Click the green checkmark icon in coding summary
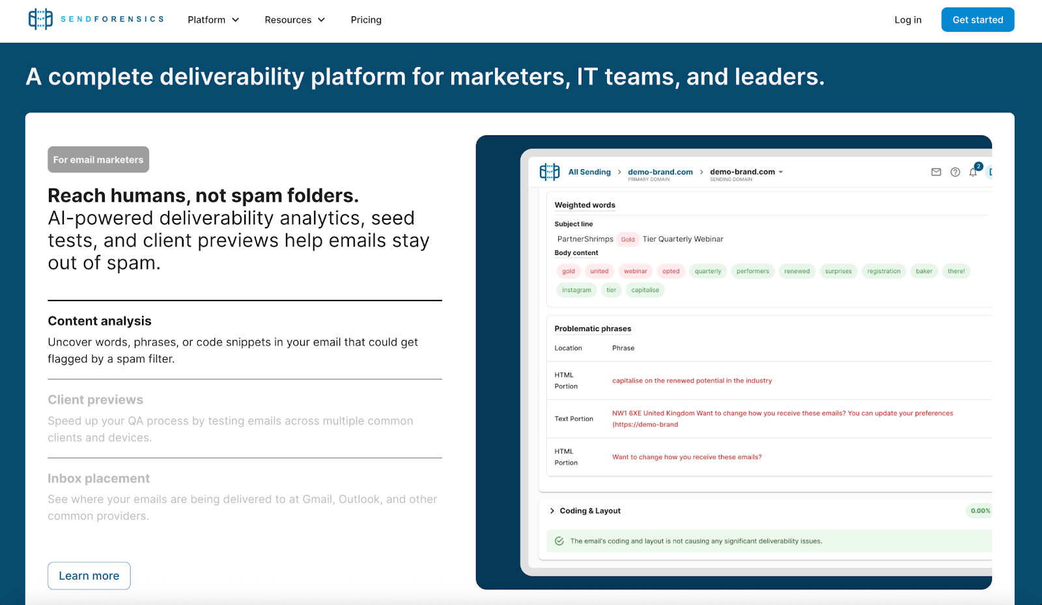 (x=559, y=541)
